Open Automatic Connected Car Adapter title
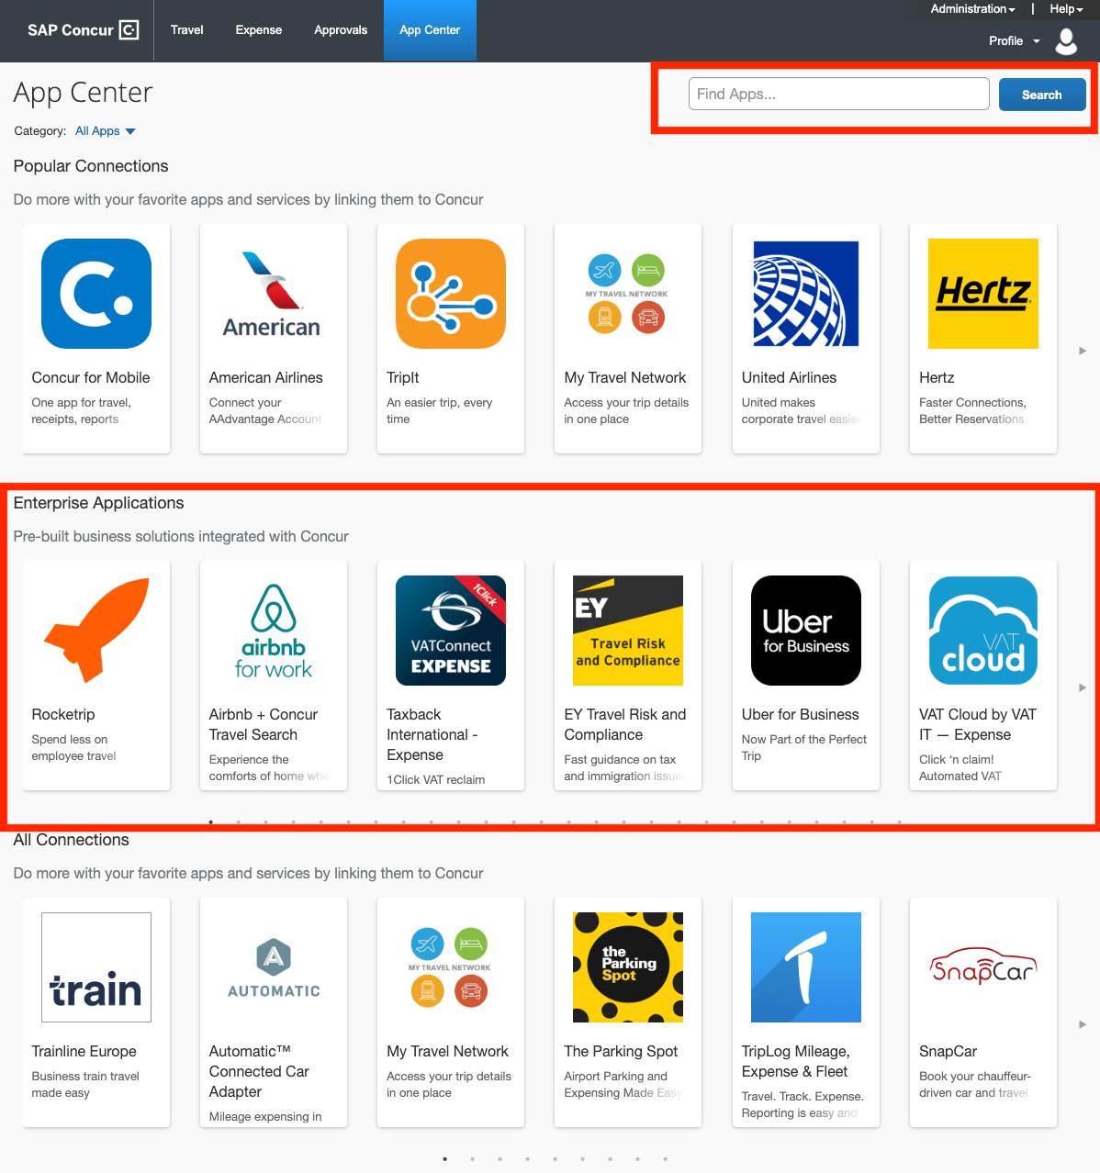This screenshot has height=1173, width=1100. click(x=259, y=1072)
